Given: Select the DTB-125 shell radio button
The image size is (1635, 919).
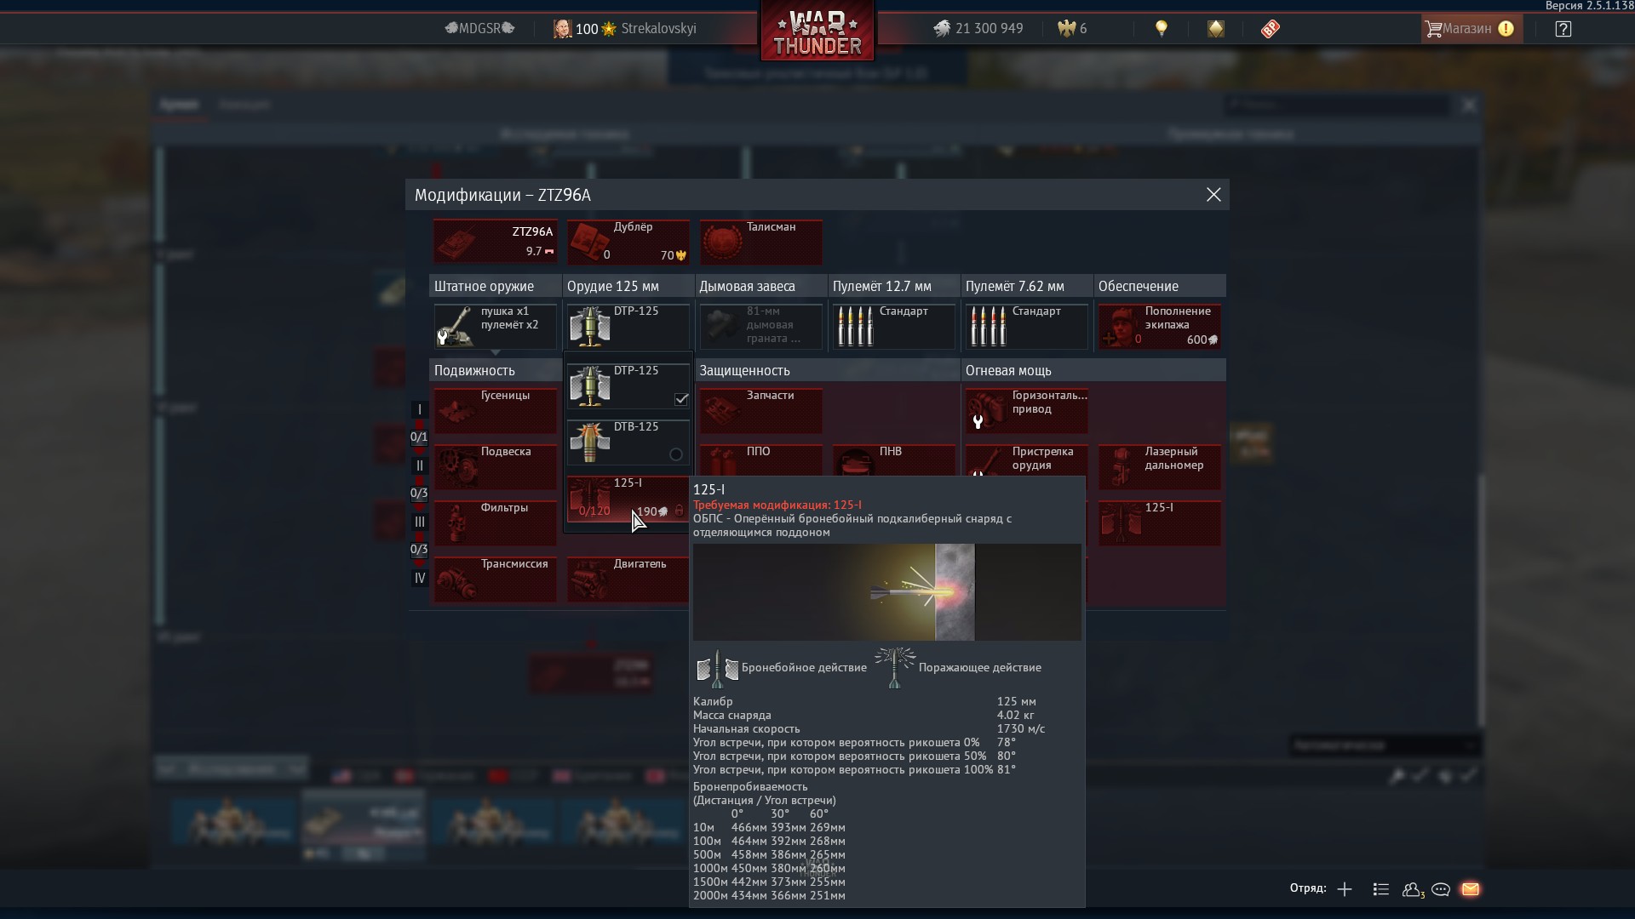Looking at the screenshot, I should [676, 454].
